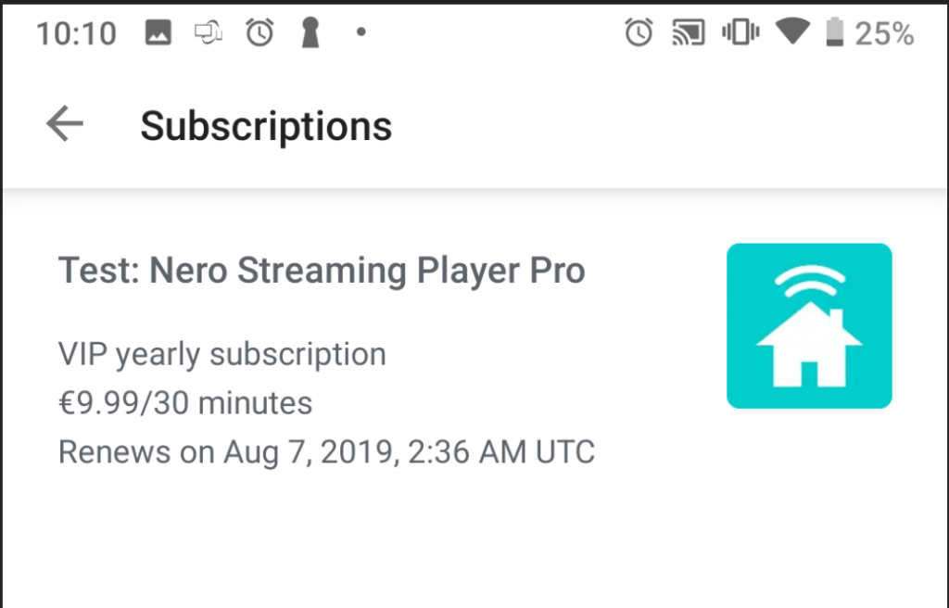Tap the "€9.99/30 minutes" price text
Viewport: 949px width, 608px height.
(184, 402)
